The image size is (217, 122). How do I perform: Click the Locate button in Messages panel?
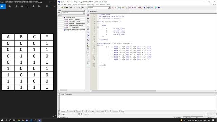pyautogui.click(x=212, y=114)
